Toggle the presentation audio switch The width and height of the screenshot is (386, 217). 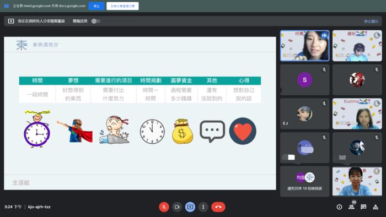coord(96,21)
